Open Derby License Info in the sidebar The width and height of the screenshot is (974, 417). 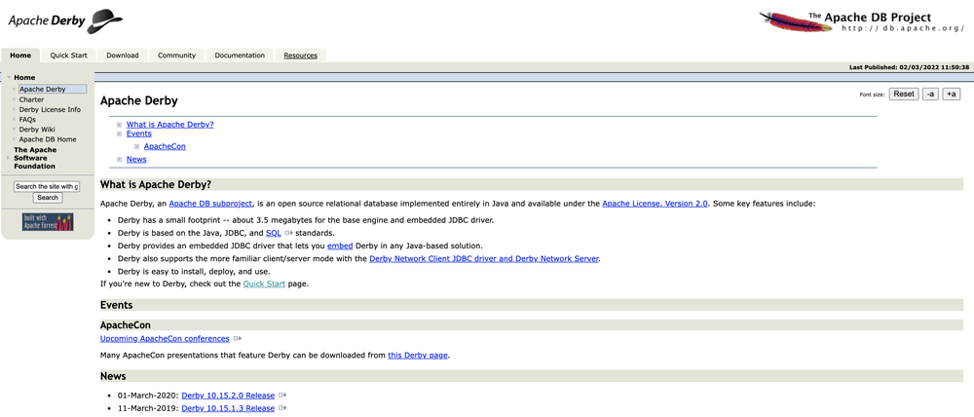coord(50,109)
